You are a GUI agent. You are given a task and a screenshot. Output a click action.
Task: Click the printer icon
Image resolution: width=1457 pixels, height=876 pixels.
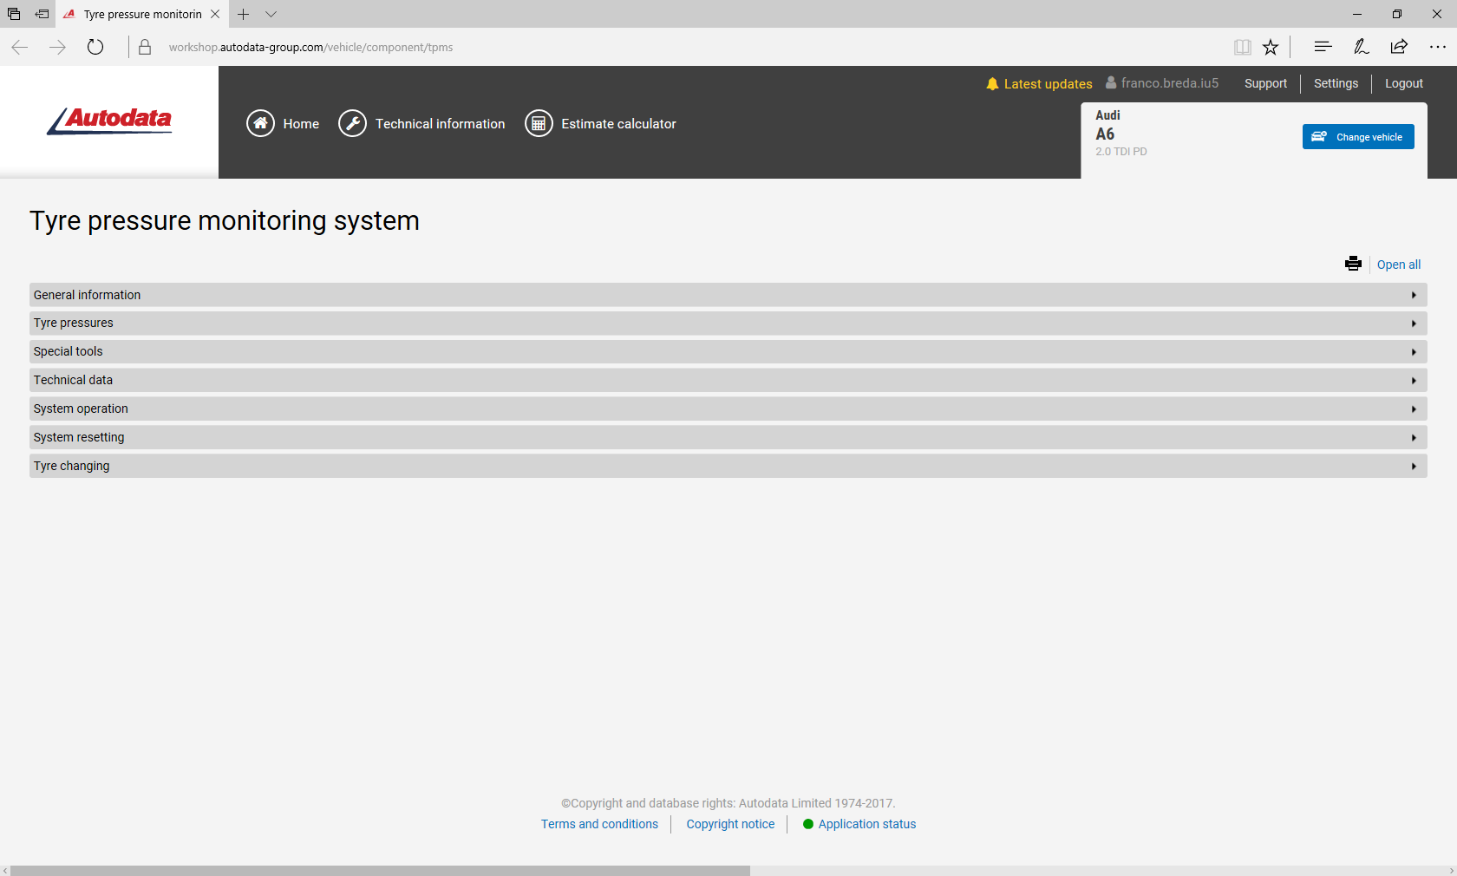[x=1353, y=264]
